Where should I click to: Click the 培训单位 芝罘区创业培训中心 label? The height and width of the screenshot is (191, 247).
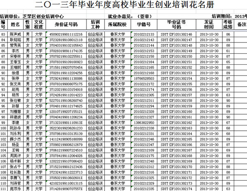pos(32,17)
